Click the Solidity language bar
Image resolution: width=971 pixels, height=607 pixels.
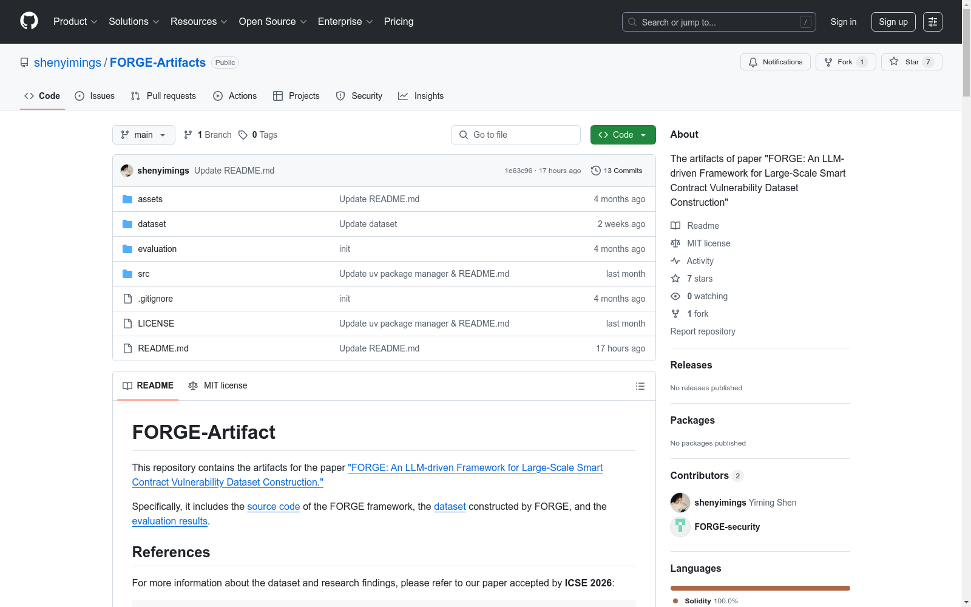[760, 588]
